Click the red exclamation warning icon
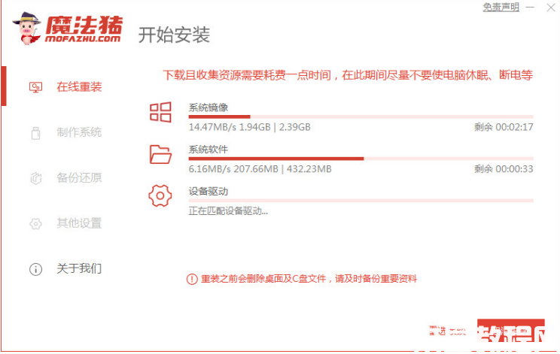560x354 pixels. 192,279
